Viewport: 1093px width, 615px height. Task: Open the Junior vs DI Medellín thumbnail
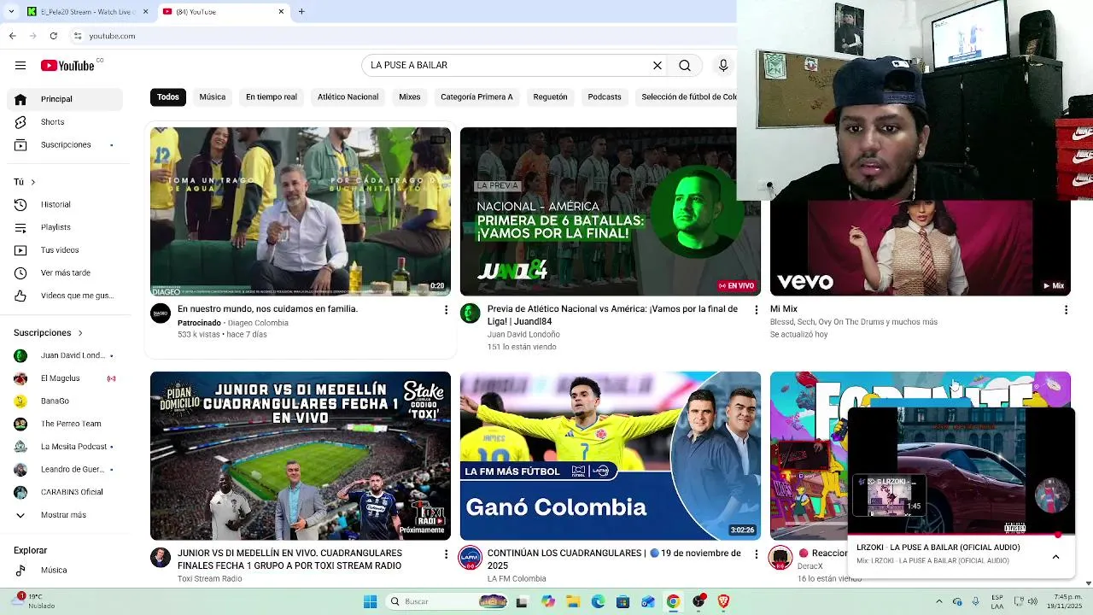coord(301,456)
